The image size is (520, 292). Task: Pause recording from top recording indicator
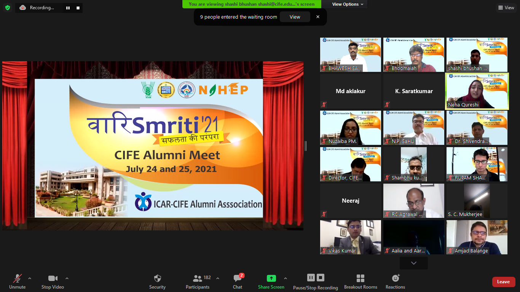pyautogui.click(x=68, y=8)
